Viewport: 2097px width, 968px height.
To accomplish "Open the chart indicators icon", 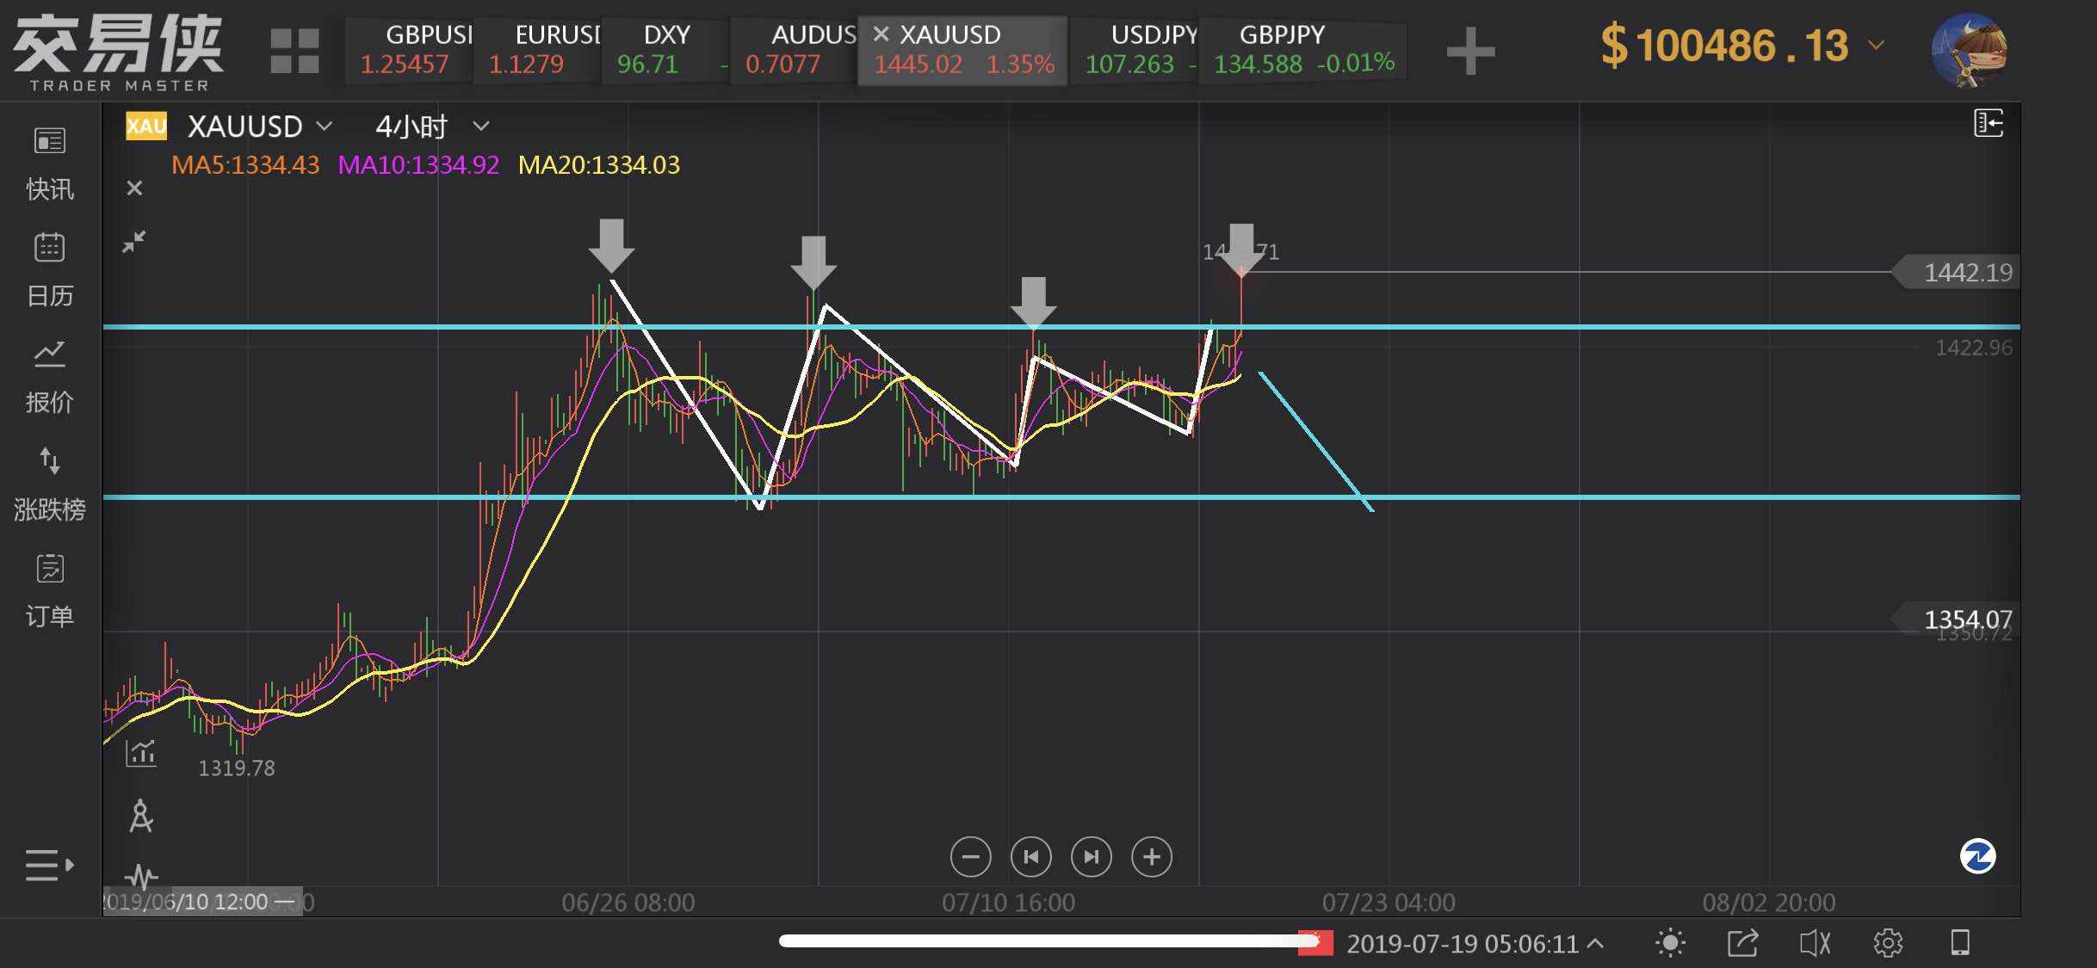I will [140, 753].
